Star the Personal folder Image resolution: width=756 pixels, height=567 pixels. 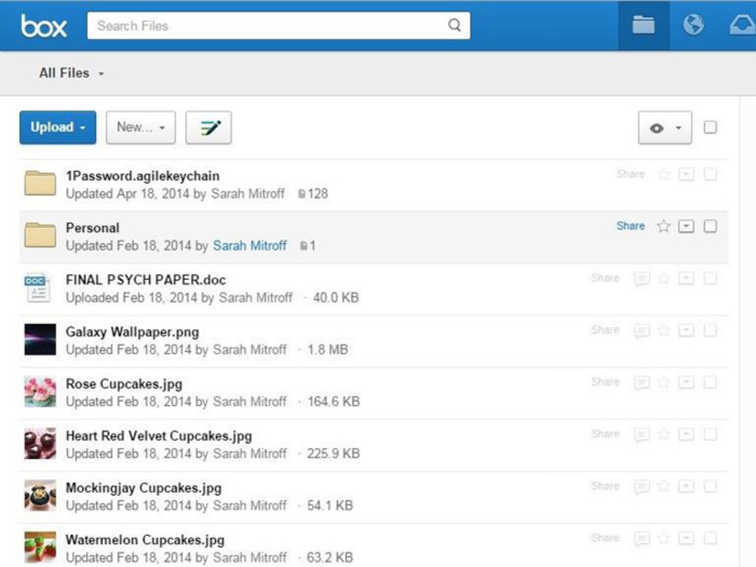(x=663, y=226)
